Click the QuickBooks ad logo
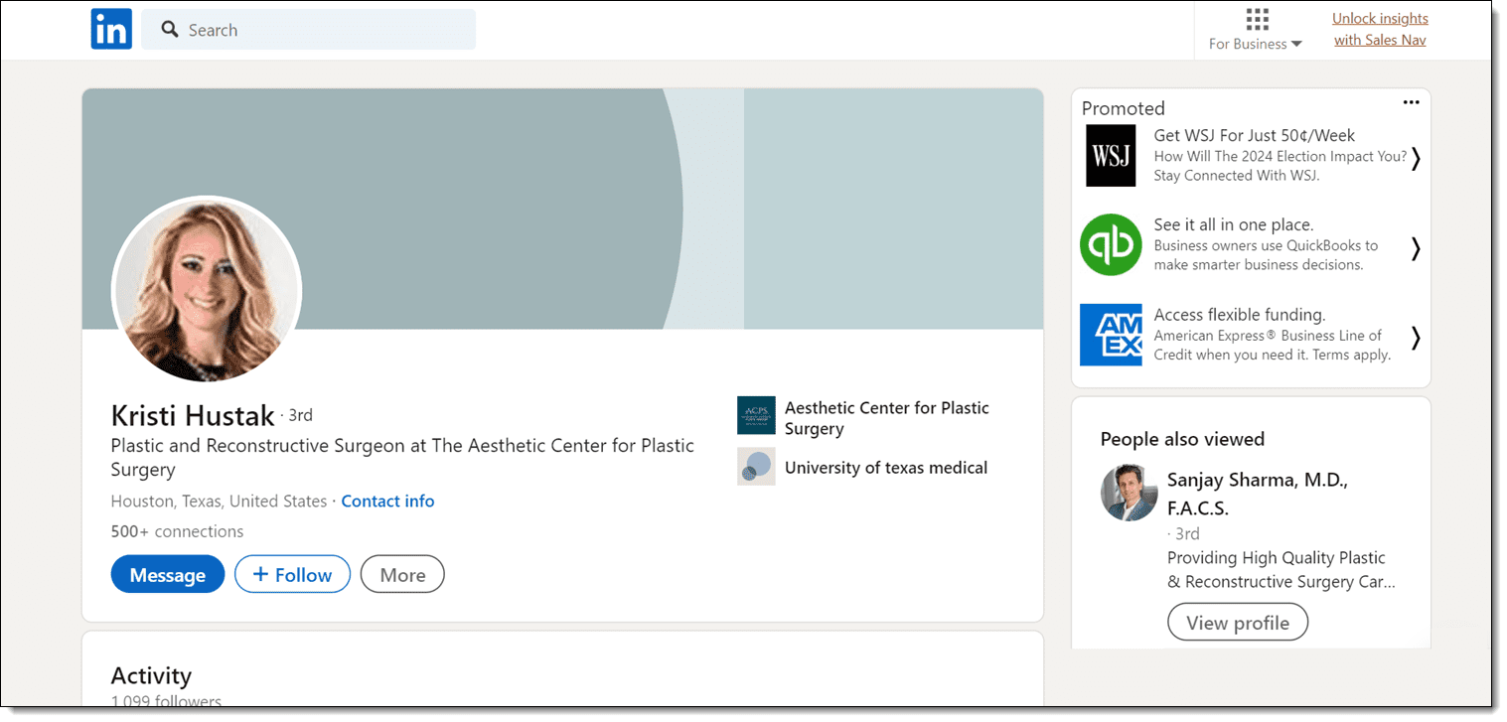This screenshot has width=1507, height=722. click(1111, 245)
